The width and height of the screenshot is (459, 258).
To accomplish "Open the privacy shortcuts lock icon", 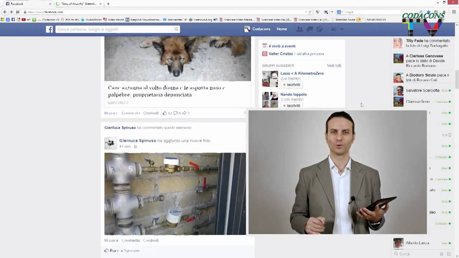I will point(333,29).
